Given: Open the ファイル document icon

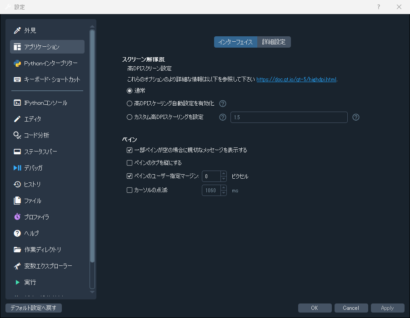Looking at the screenshot, I should (x=17, y=201).
